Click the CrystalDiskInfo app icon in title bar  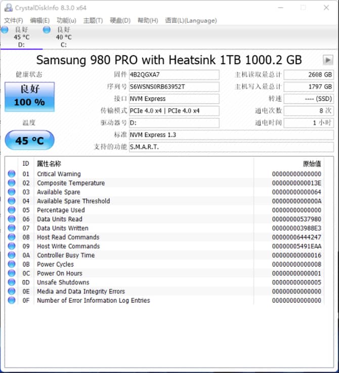pyautogui.click(x=8, y=8)
